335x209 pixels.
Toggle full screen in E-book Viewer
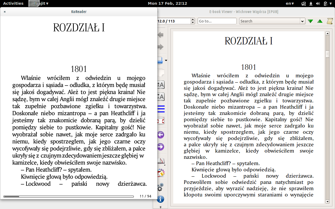pos(160,121)
